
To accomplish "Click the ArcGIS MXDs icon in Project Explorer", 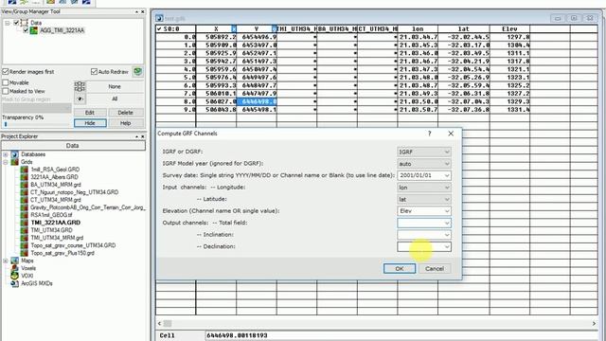I will [x=15, y=283].
